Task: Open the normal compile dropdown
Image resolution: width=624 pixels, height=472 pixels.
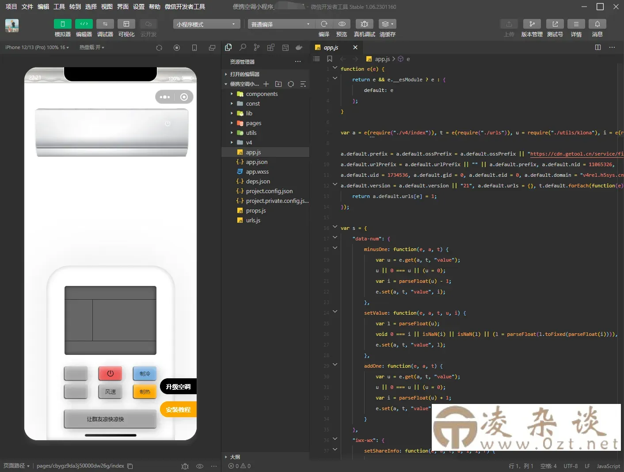Action: click(281, 24)
